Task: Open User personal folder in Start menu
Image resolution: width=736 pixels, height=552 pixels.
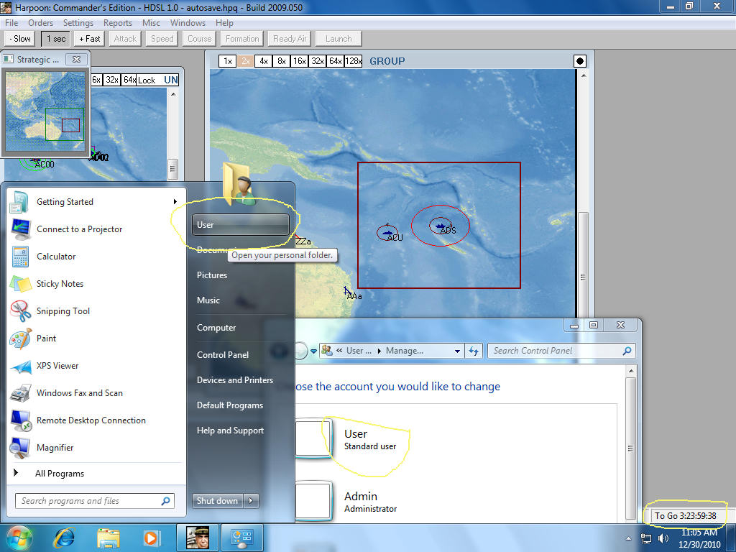Action: [240, 225]
